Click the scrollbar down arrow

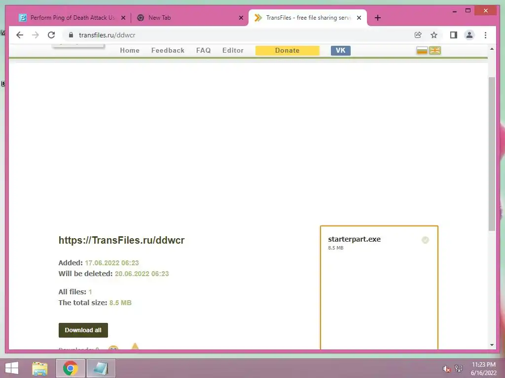(x=492, y=345)
